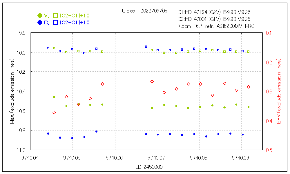Click the rightmost green hollow square point
290x174 pixels.
pyautogui.click(x=249, y=52)
